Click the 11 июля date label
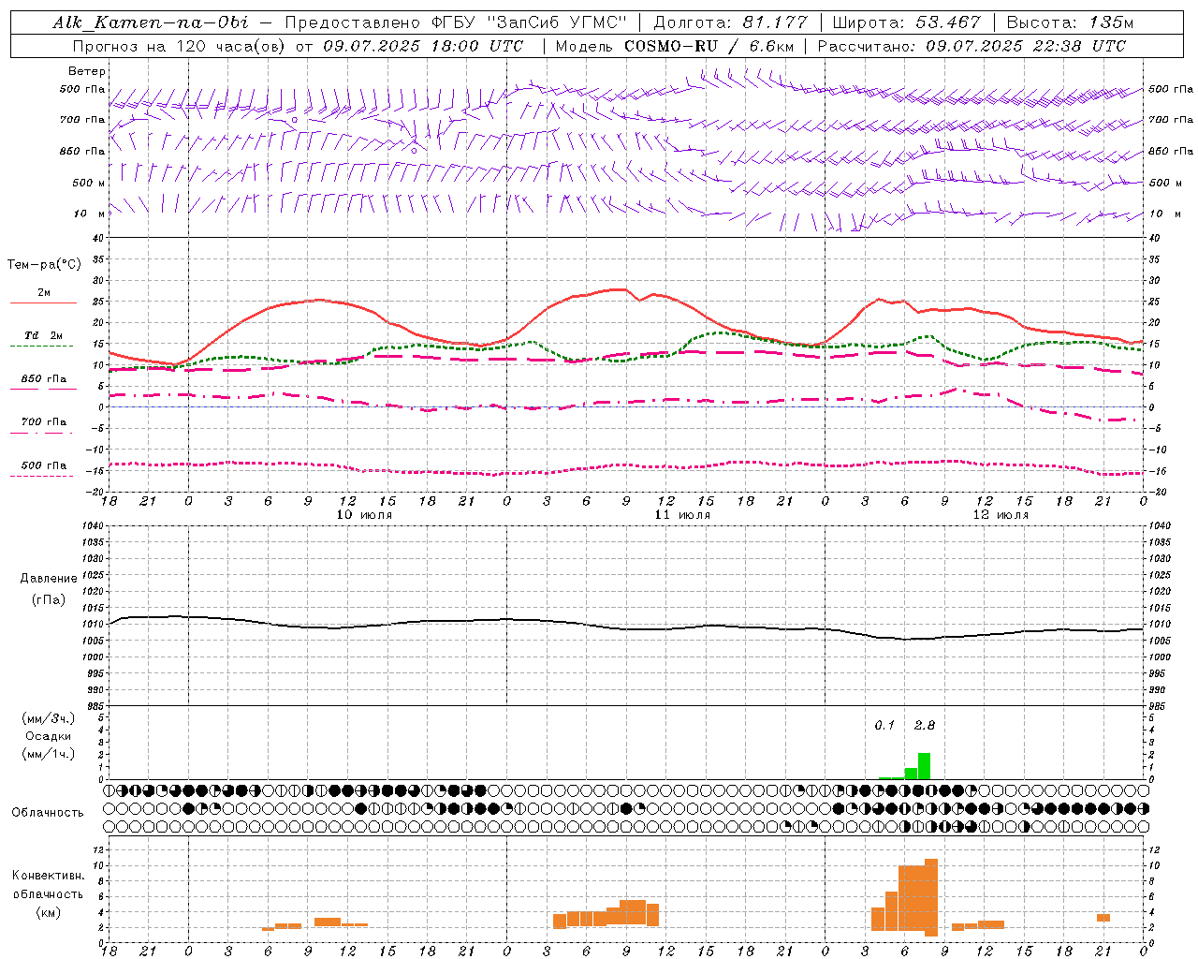 682,515
